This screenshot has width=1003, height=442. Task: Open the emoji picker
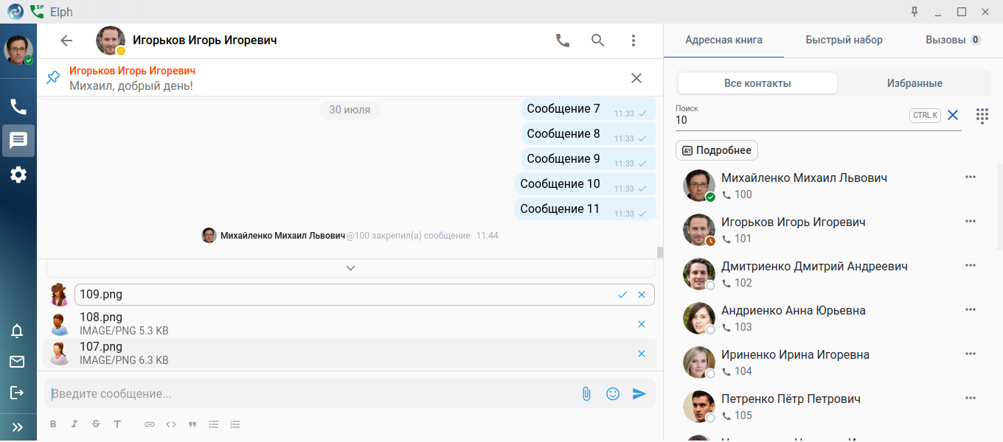pyautogui.click(x=613, y=394)
